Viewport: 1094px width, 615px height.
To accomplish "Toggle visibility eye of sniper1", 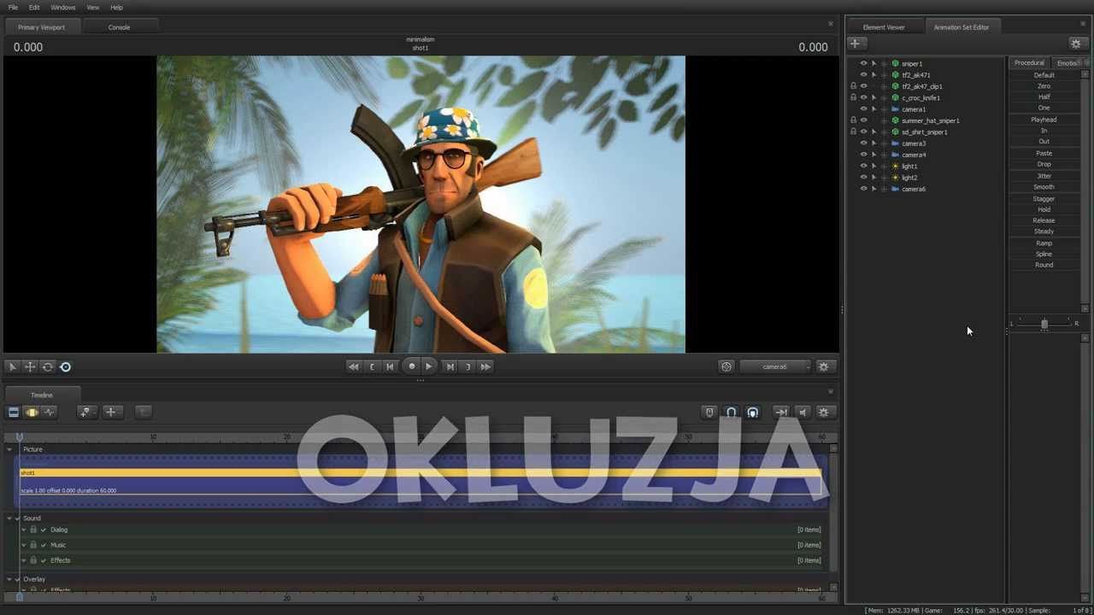I will 863,63.
